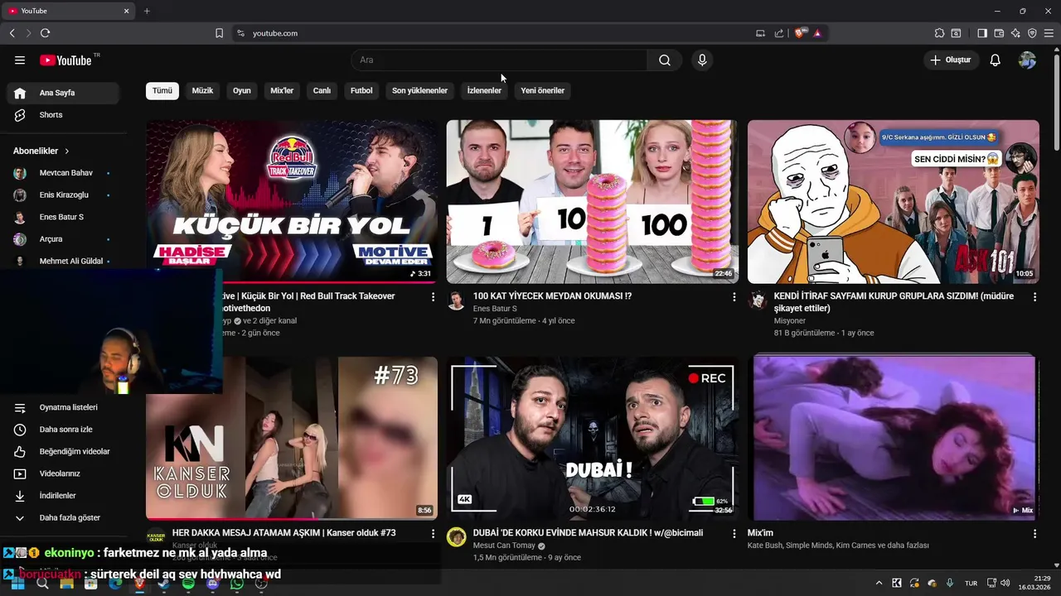Open Misyoner channel name link
Screen dimensions: 1061x596
(790, 320)
